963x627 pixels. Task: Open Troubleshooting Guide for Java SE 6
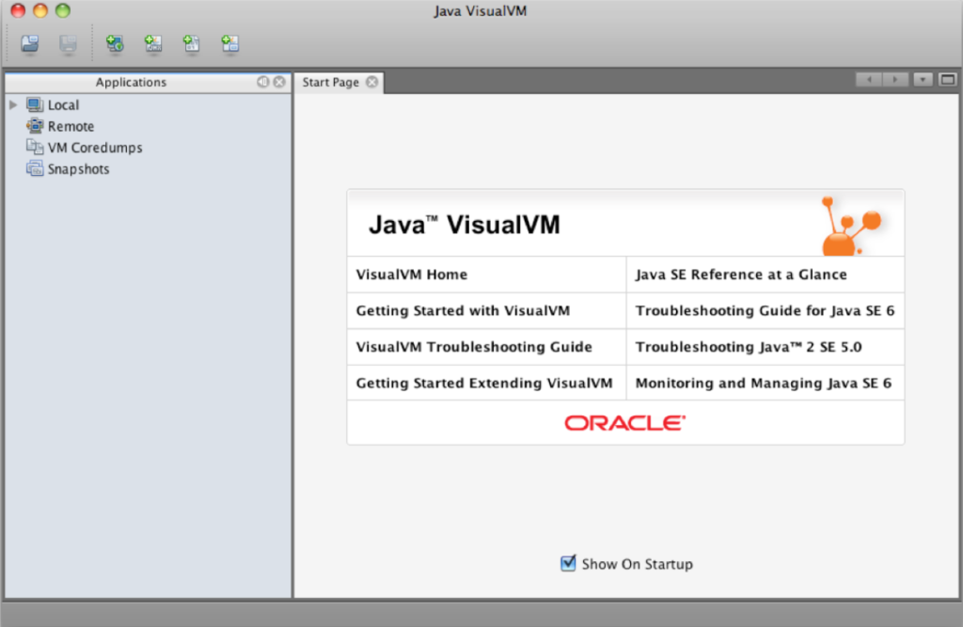(765, 311)
